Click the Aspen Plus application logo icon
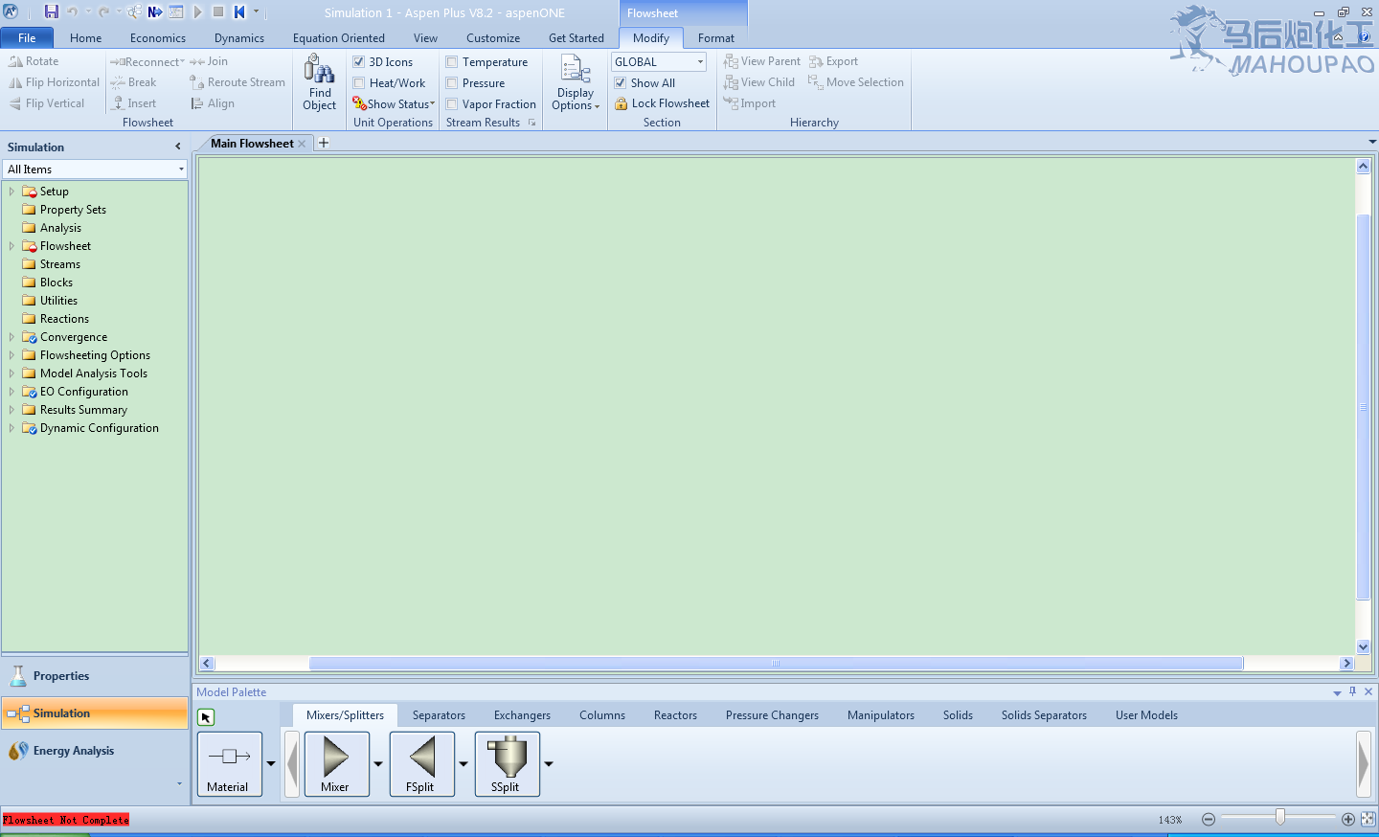Screen dimensions: 1379x837 11,11
